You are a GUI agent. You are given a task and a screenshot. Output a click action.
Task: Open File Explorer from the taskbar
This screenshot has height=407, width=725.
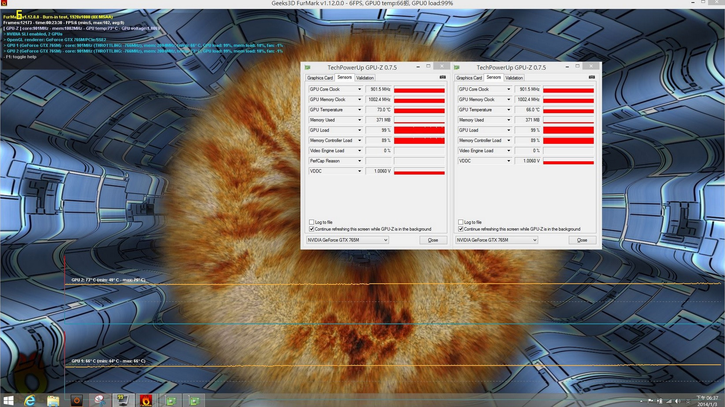[53, 400]
